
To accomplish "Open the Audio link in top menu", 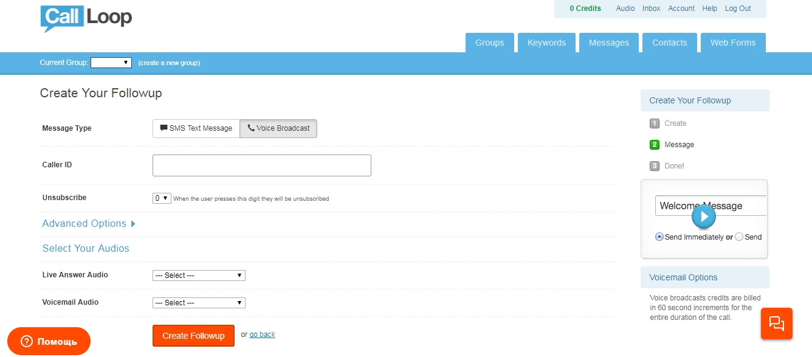I will point(625,9).
